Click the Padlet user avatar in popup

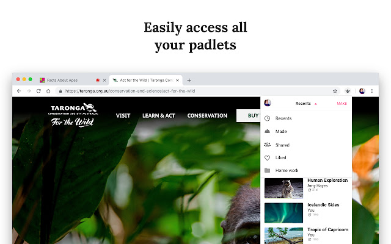pyautogui.click(x=268, y=103)
